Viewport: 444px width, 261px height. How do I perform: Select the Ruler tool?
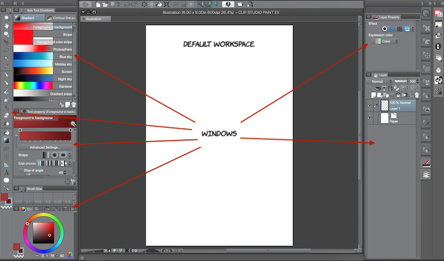click(x=6, y=164)
